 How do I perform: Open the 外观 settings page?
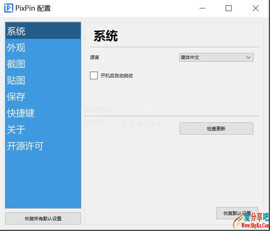click(x=43, y=47)
